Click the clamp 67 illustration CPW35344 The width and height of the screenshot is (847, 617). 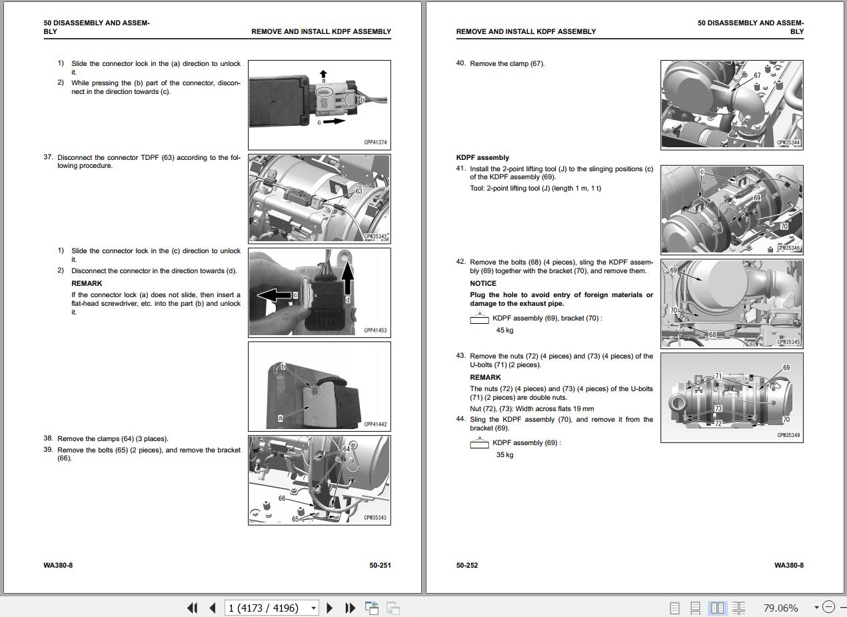click(x=732, y=105)
